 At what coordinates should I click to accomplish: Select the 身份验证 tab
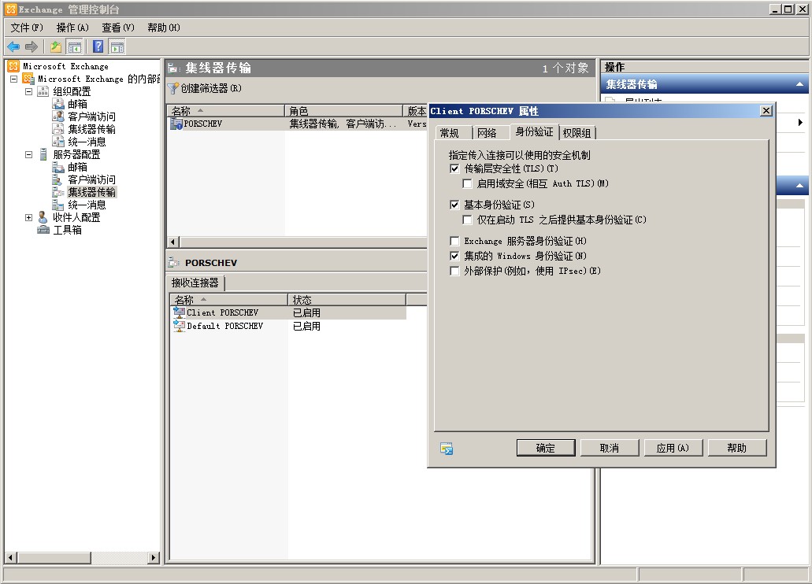(x=535, y=131)
